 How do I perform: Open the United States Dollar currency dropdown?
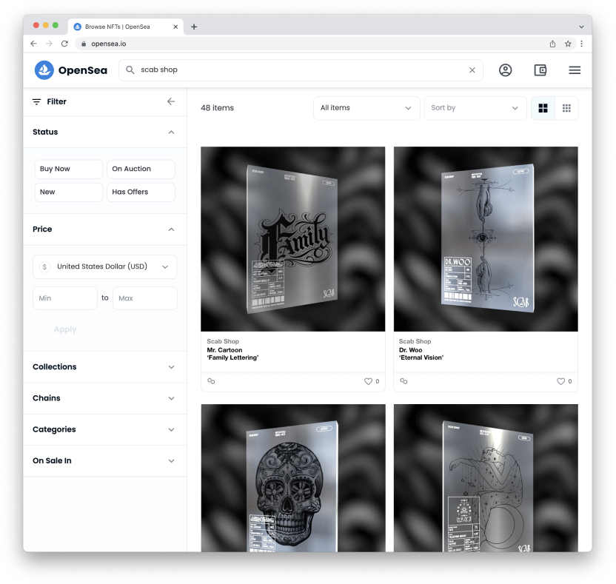pos(105,266)
